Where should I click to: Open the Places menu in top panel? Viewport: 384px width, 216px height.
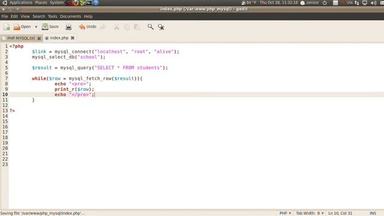(41, 2)
